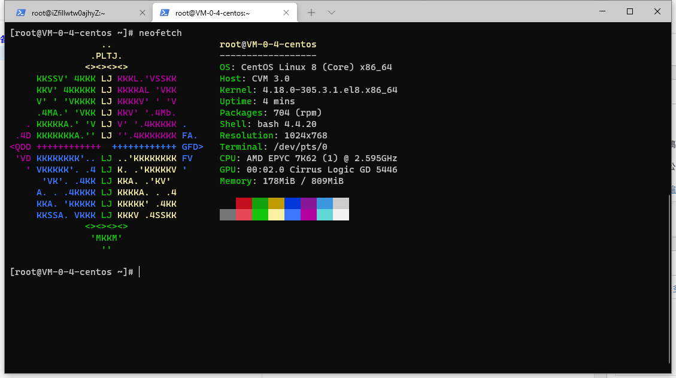This screenshot has width=676, height=378.
Task: Click the red swatch in the top color row
Action: (x=244, y=203)
